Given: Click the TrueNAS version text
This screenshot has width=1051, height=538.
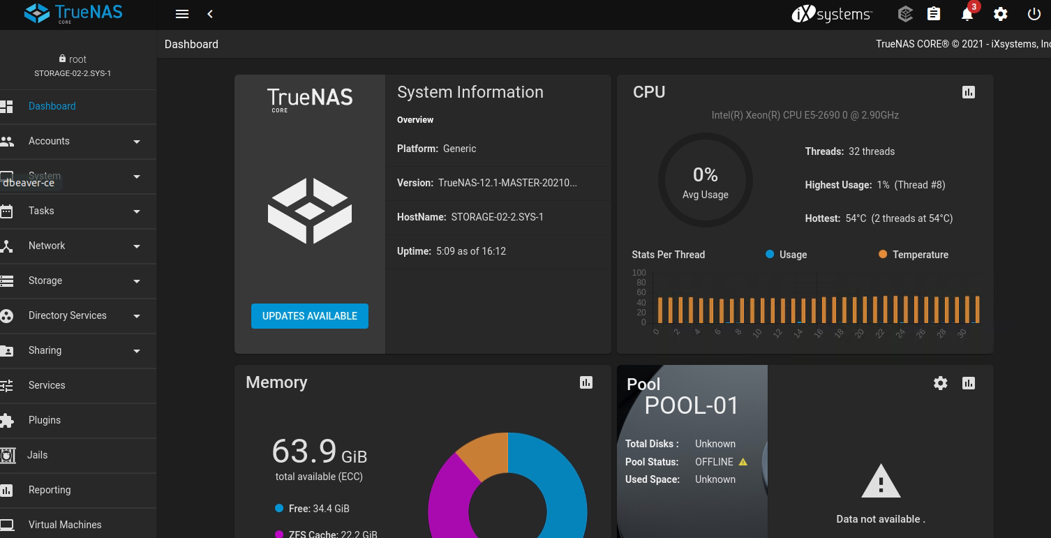Looking at the screenshot, I should click(x=487, y=183).
